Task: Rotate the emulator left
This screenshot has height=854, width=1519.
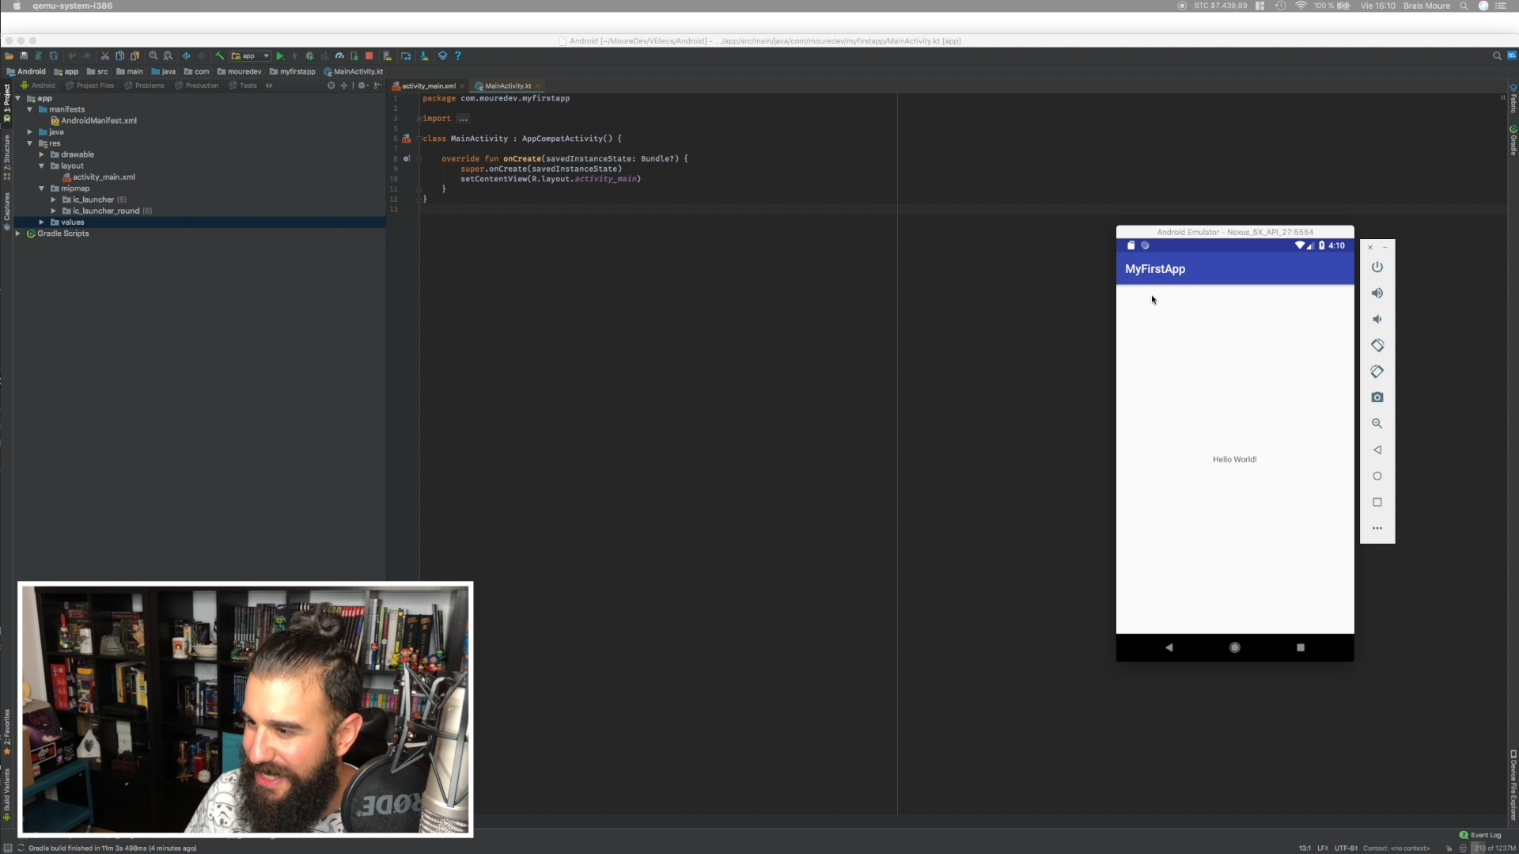Action: point(1377,346)
